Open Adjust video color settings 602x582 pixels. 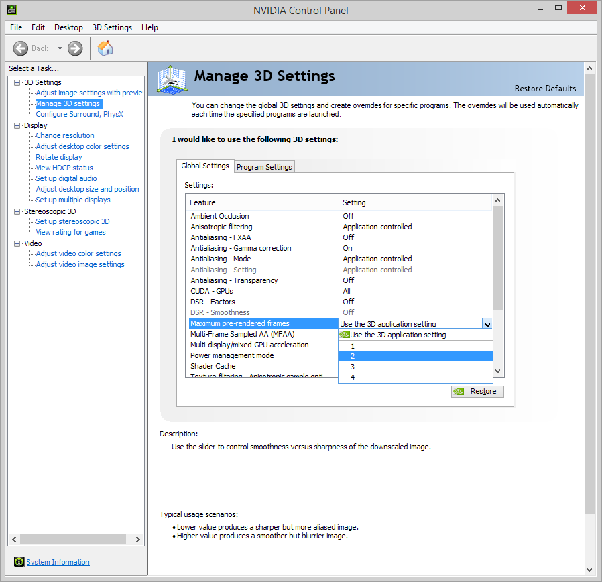point(78,253)
